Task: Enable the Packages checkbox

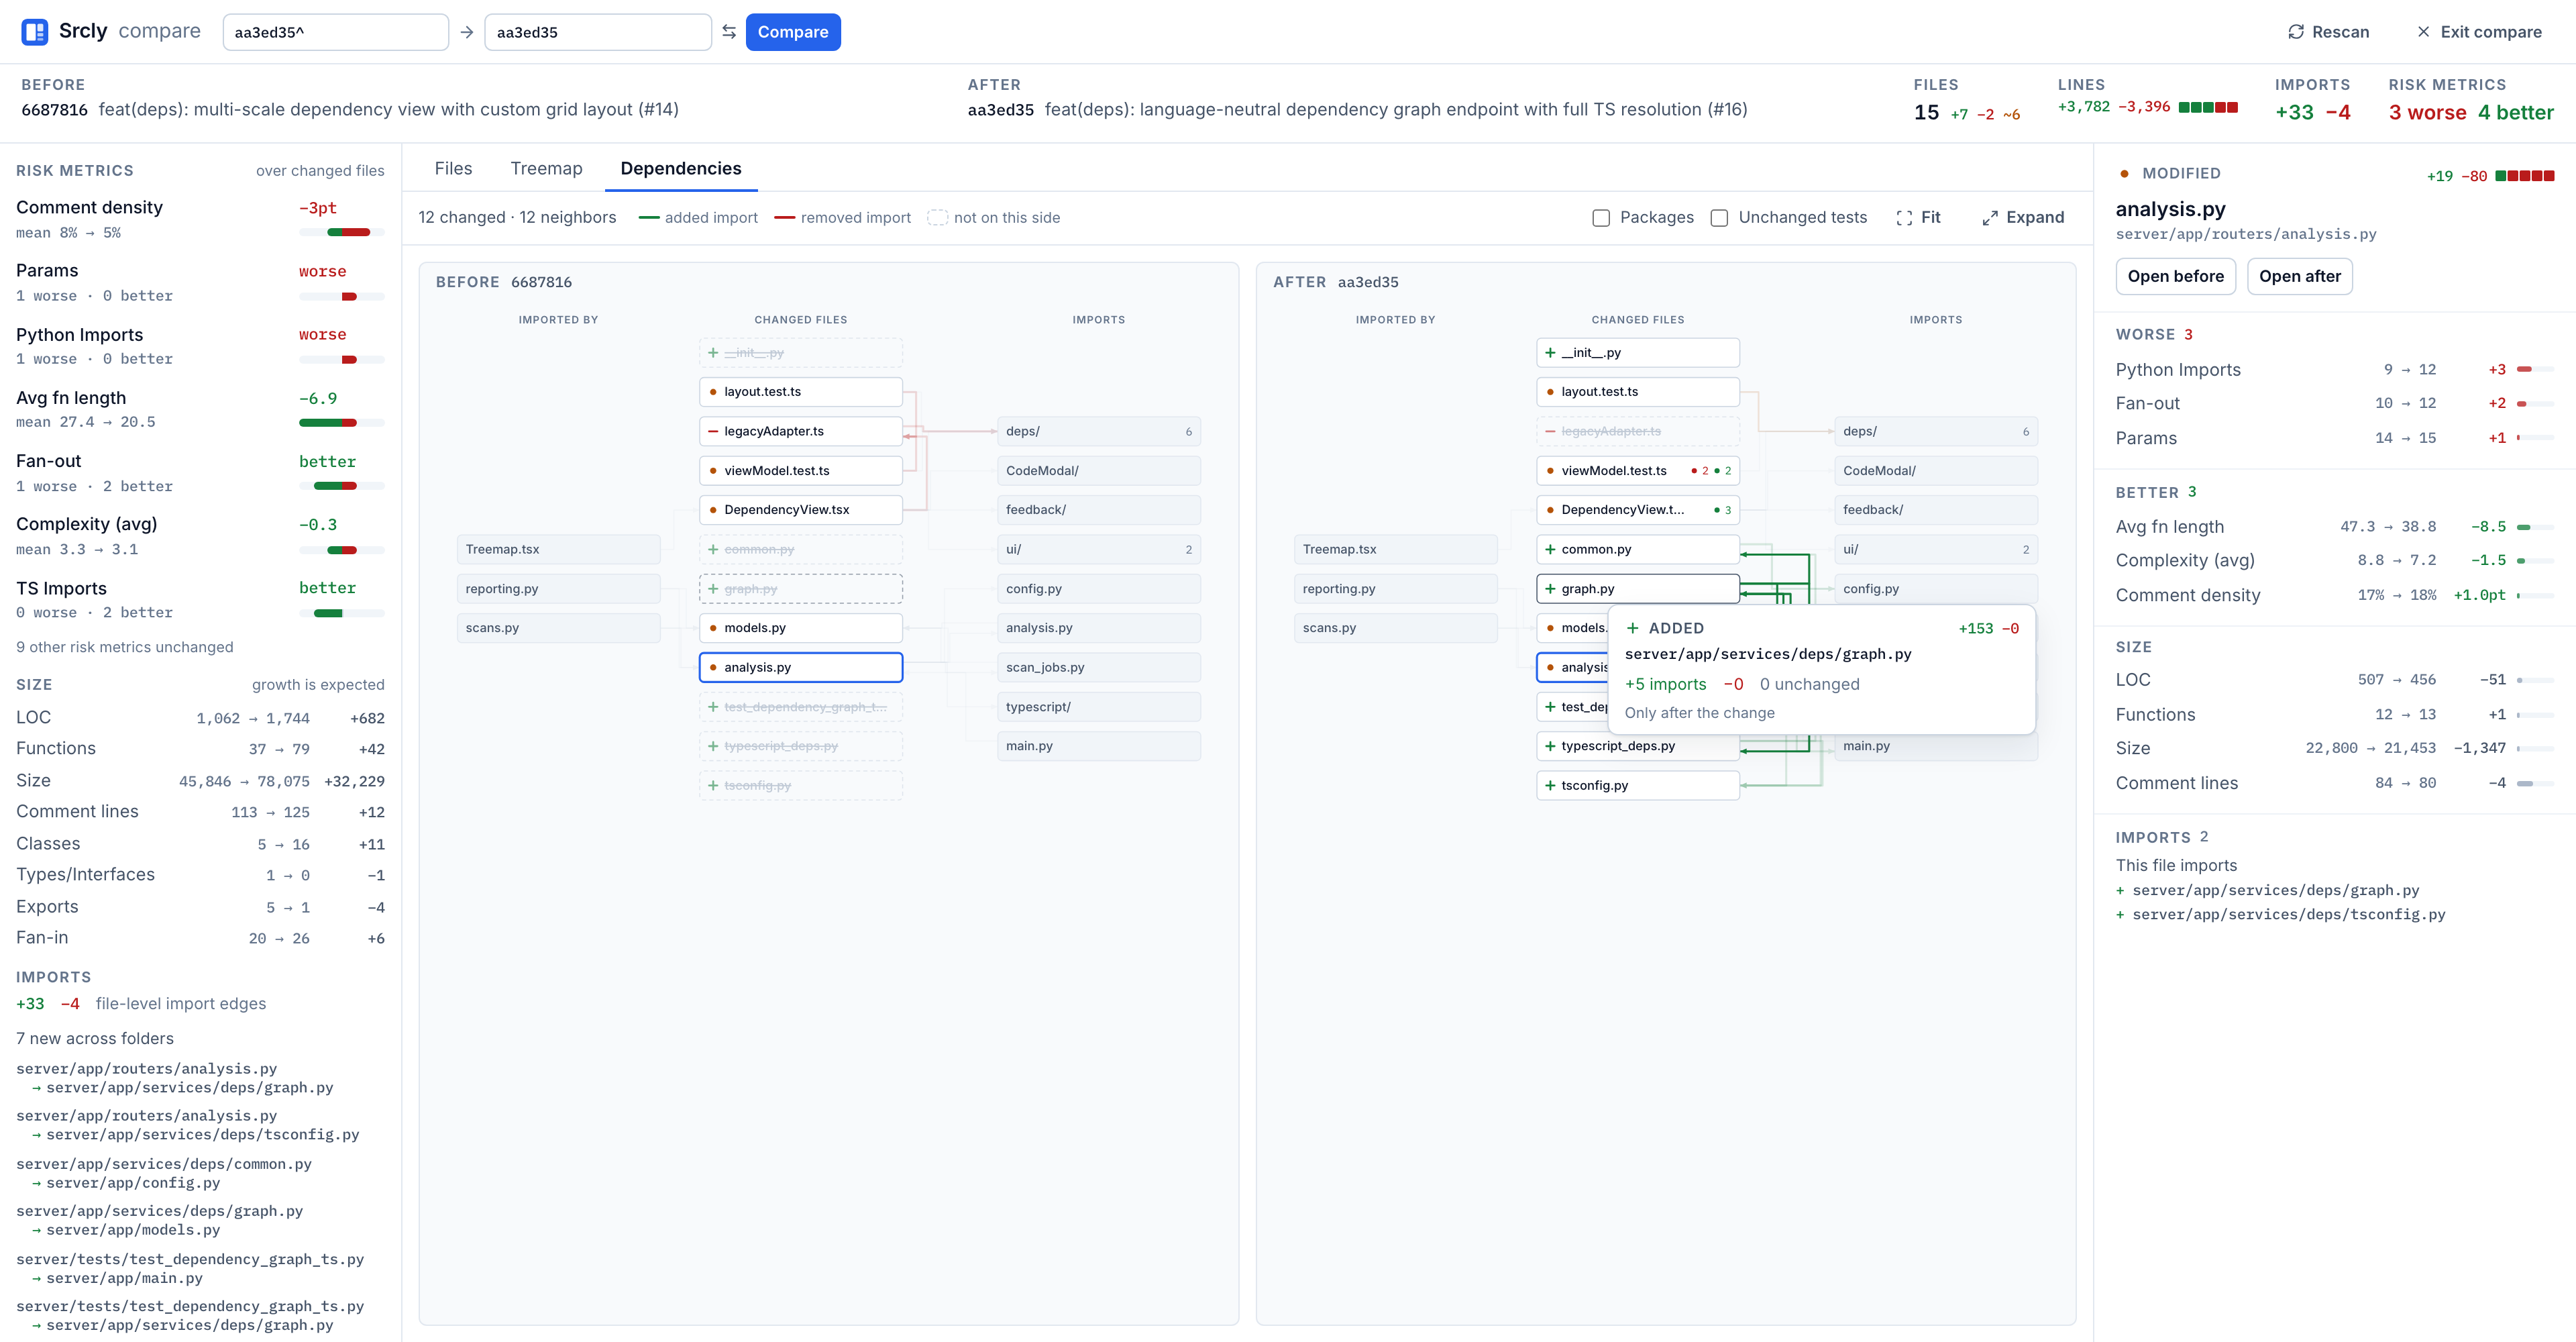Action: click(x=1601, y=218)
